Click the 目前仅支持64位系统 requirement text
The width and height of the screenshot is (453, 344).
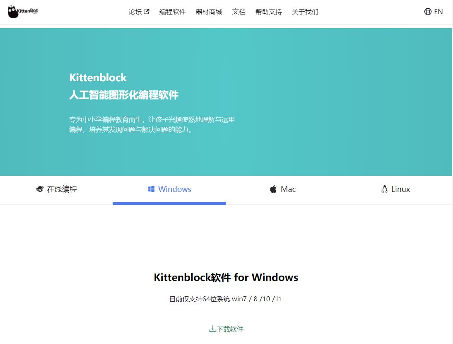pyautogui.click(x=226, y=299)
